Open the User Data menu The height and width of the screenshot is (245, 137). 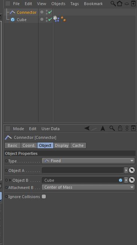[51, 129]
